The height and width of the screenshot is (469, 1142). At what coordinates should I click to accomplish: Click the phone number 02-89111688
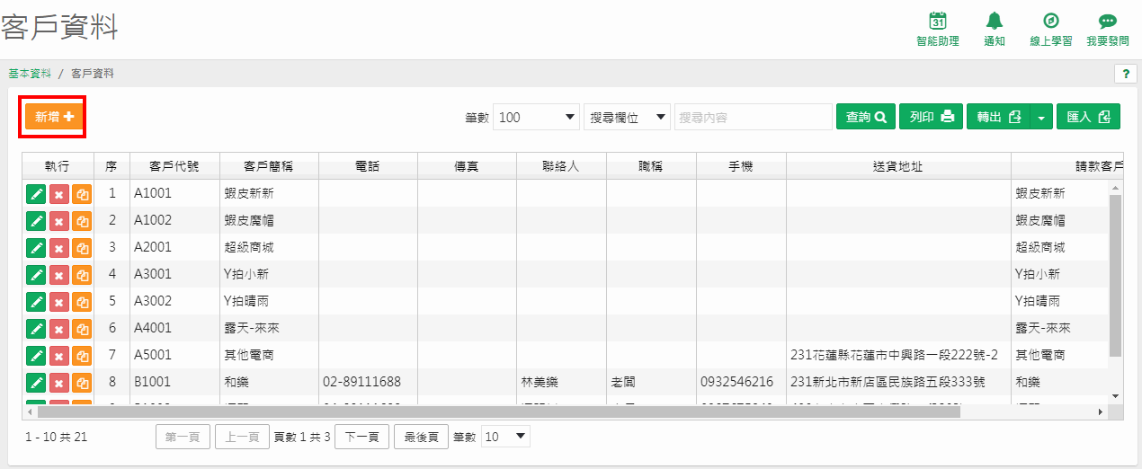click(361, 382)
